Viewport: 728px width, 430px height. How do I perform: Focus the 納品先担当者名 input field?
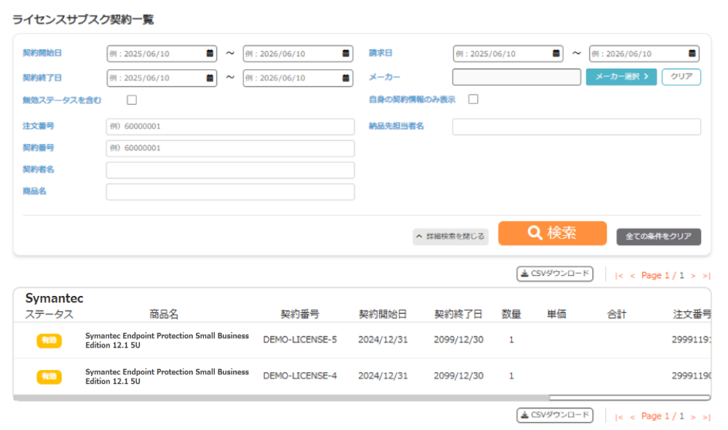click(577, 126)
